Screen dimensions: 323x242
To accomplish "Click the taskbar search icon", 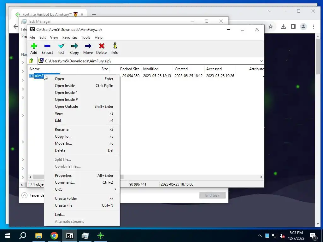I will (23, 236).
